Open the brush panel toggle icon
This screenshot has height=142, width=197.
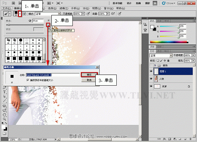click(25, 14)
